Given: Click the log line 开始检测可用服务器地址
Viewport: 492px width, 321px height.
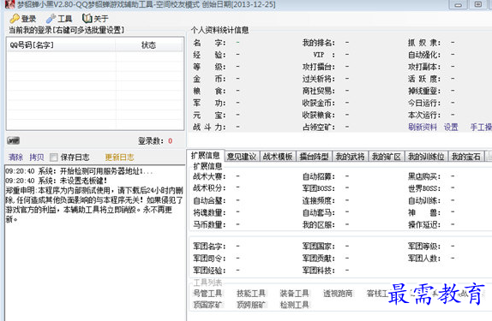Looking at the screenshot, I should click(79, 171).
